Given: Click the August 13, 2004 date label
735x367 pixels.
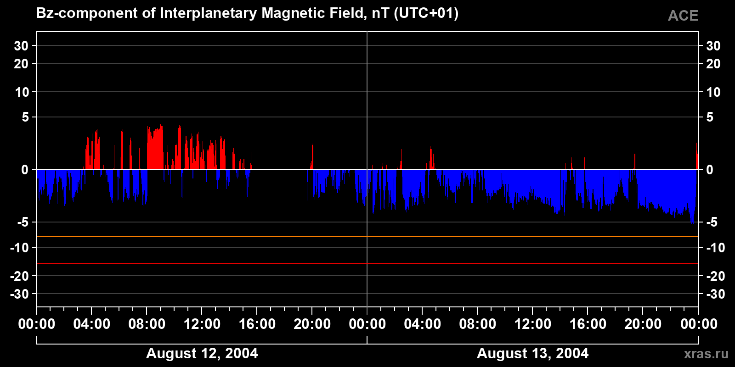Looking at the screenshot, I should point(532,353).
